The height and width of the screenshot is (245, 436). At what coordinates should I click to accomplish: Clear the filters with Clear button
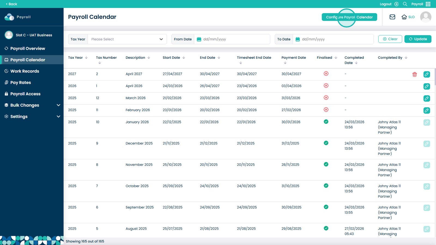(x=390, y=39)
